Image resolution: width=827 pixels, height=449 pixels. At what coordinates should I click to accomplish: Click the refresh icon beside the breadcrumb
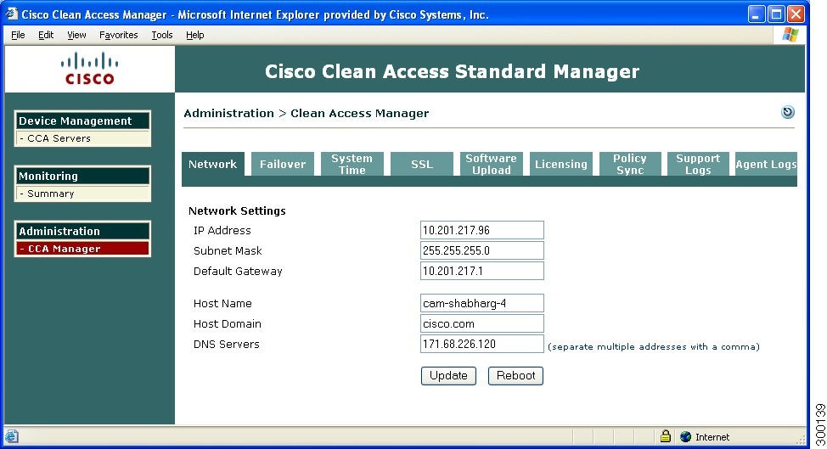tap(787, 112)
